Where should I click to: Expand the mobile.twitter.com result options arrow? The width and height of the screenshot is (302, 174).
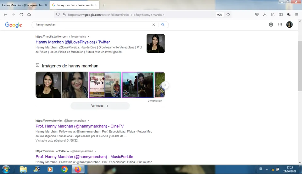pos(88,36)
